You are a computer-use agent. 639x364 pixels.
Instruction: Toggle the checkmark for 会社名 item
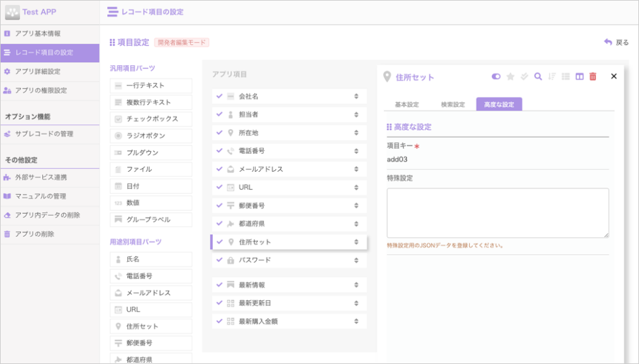[x=219, y=96]
